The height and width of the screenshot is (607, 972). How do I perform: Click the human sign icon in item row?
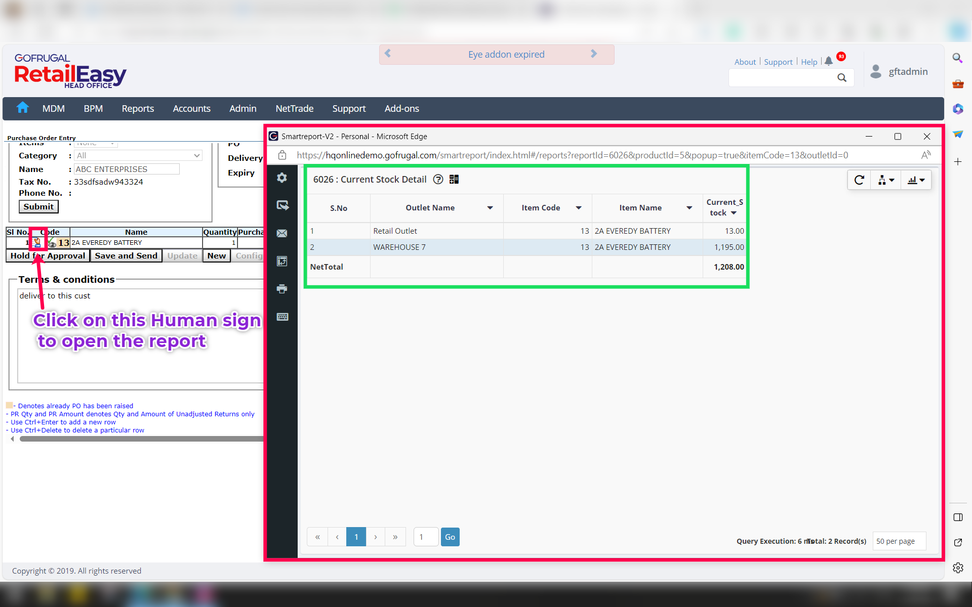tap(37, 242)
